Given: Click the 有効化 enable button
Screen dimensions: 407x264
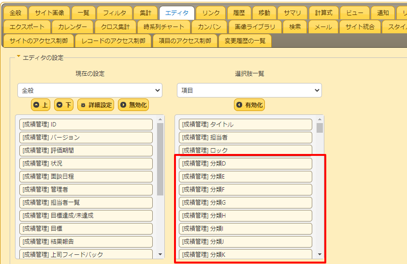Looking at the screenshot, I should click(x=249, y=105).
